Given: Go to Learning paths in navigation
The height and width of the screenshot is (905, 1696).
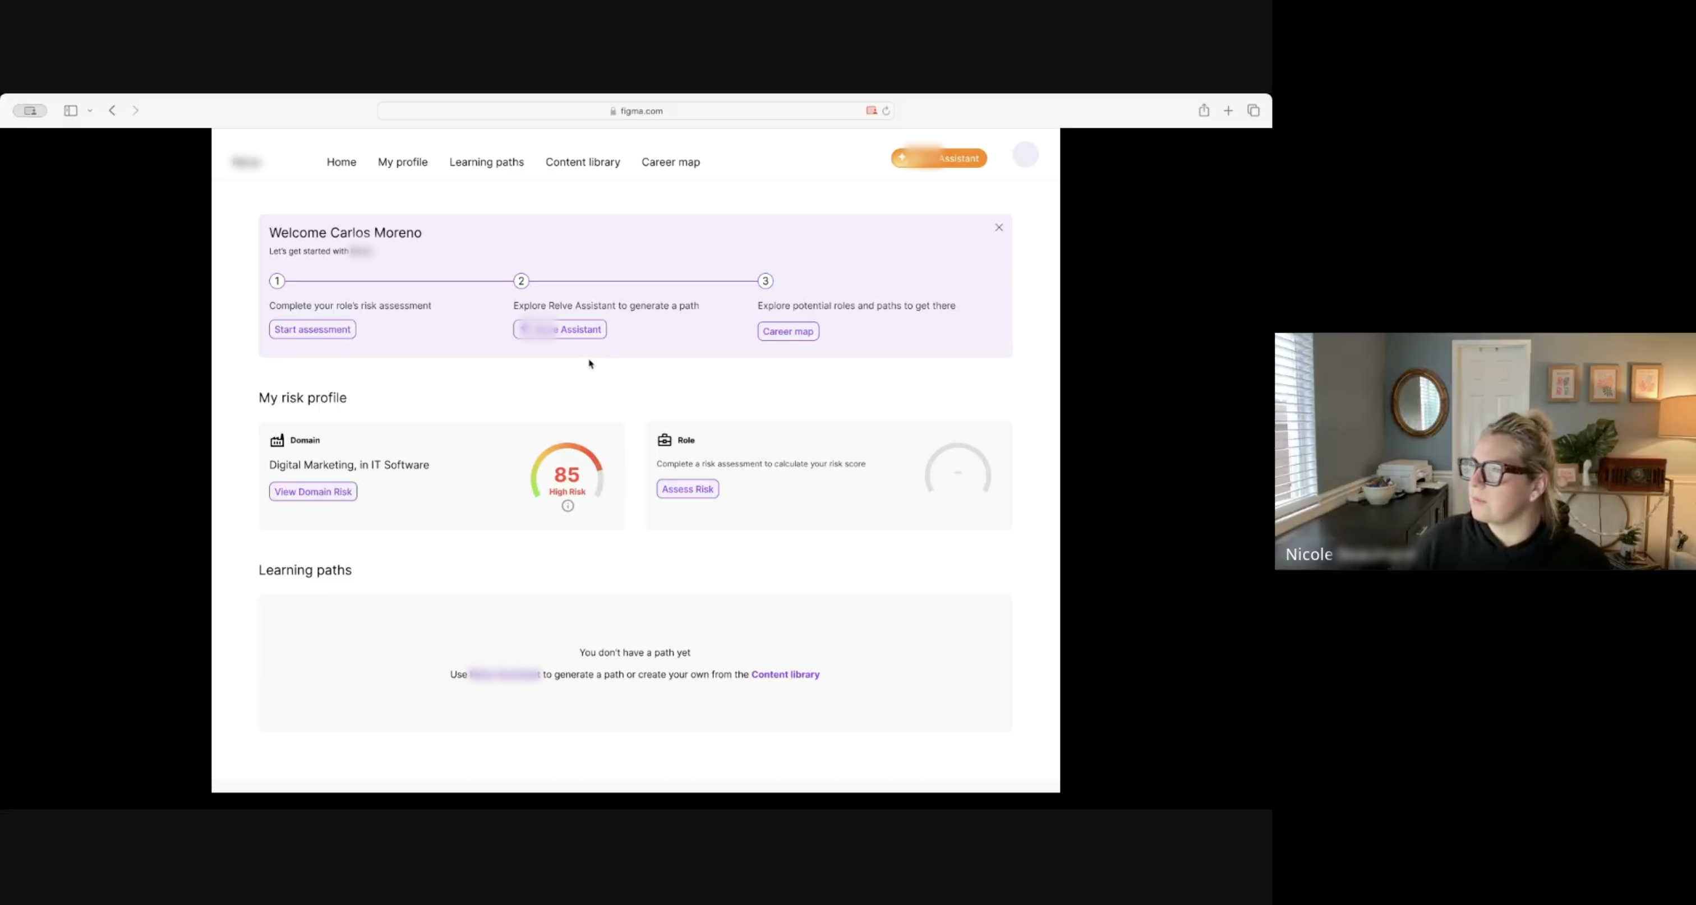Looking at the screenshot, I should (487, 162).
